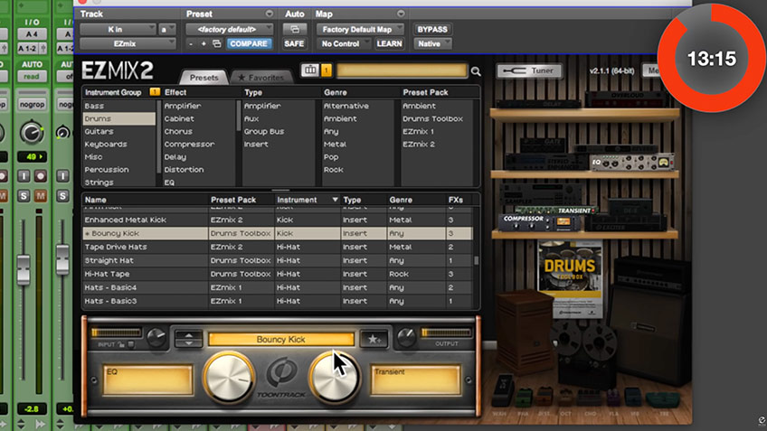Open the EZmix plugin selector dropdown
The height and width of the screenshot is (431, 767).
pos(128,44)
